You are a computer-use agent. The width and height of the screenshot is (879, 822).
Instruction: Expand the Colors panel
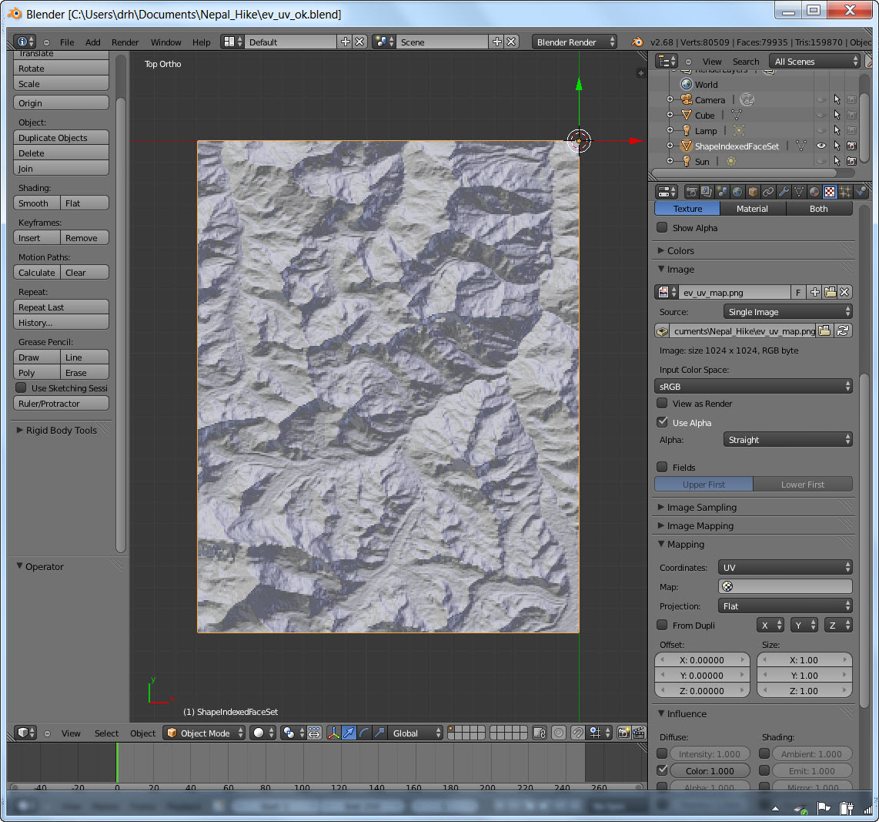[680, 250]
